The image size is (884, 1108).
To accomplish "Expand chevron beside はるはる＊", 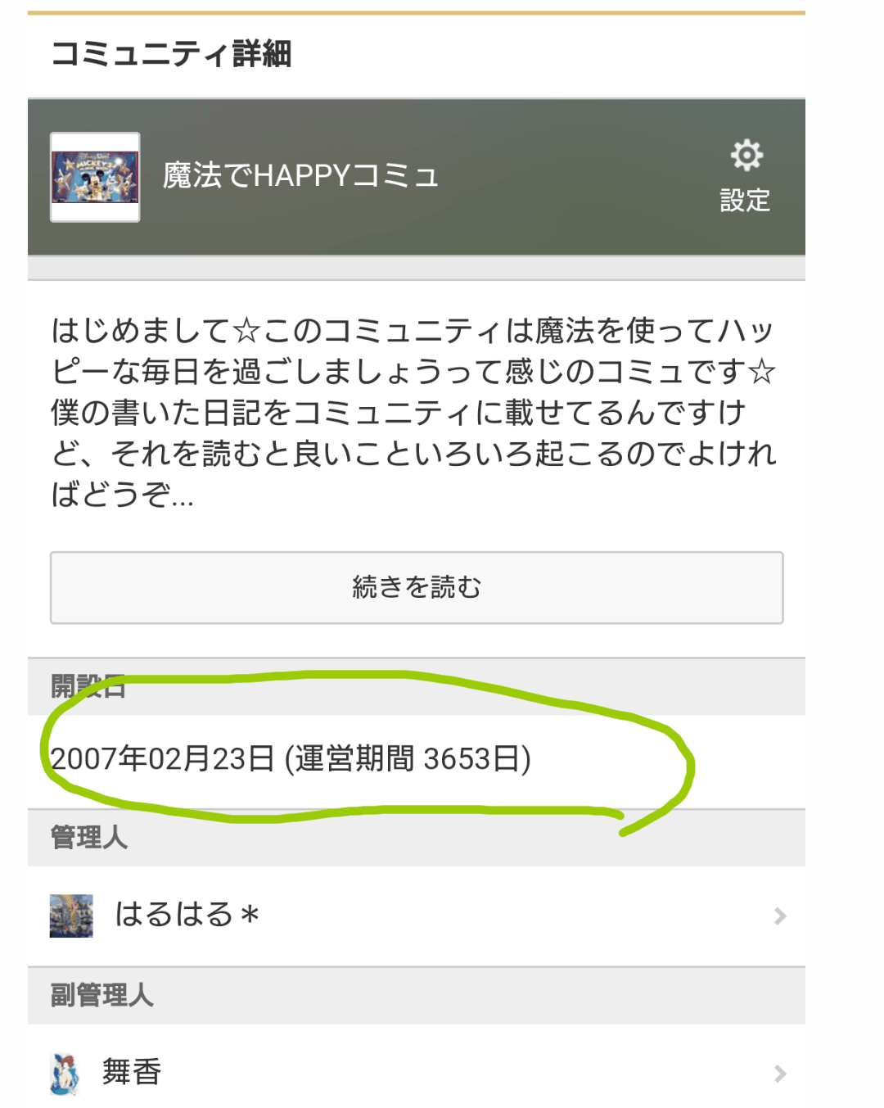I will tap(780, 916).
